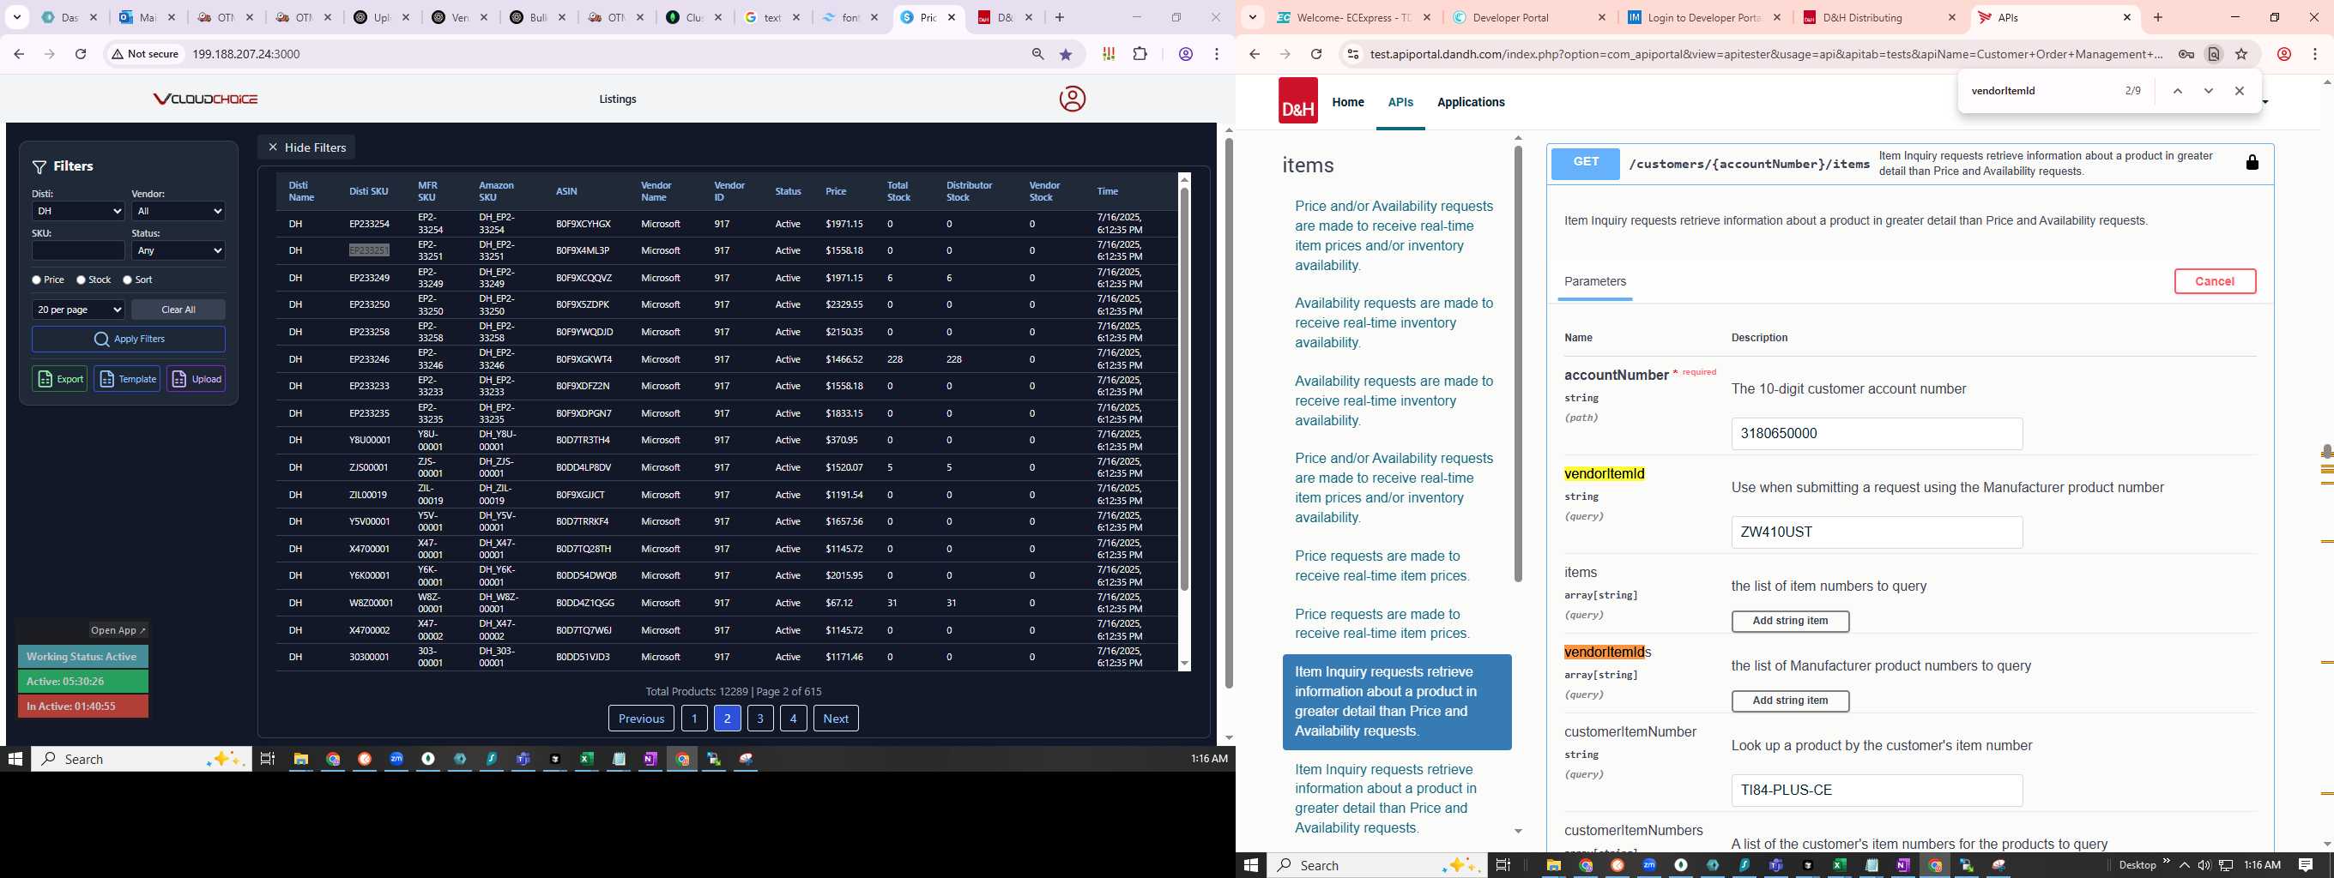Open the Disti dropdown showing DH
Image resolution: width=2334 pixels, height=878 pixels.
point(78,211)
